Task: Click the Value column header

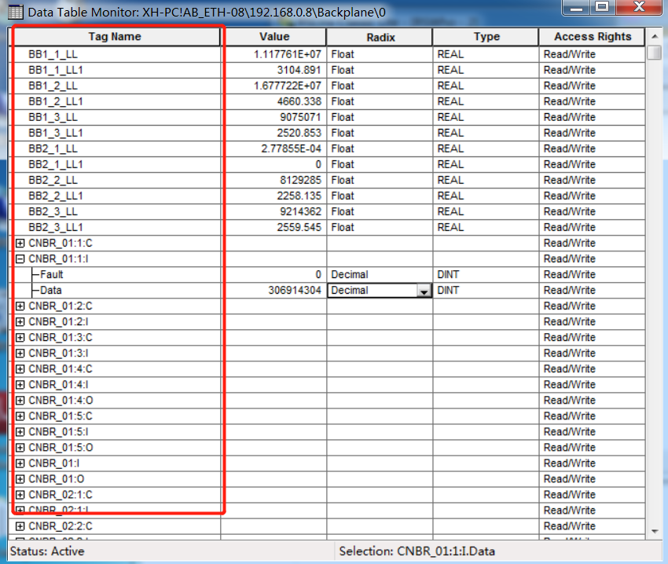Action: 273,37
